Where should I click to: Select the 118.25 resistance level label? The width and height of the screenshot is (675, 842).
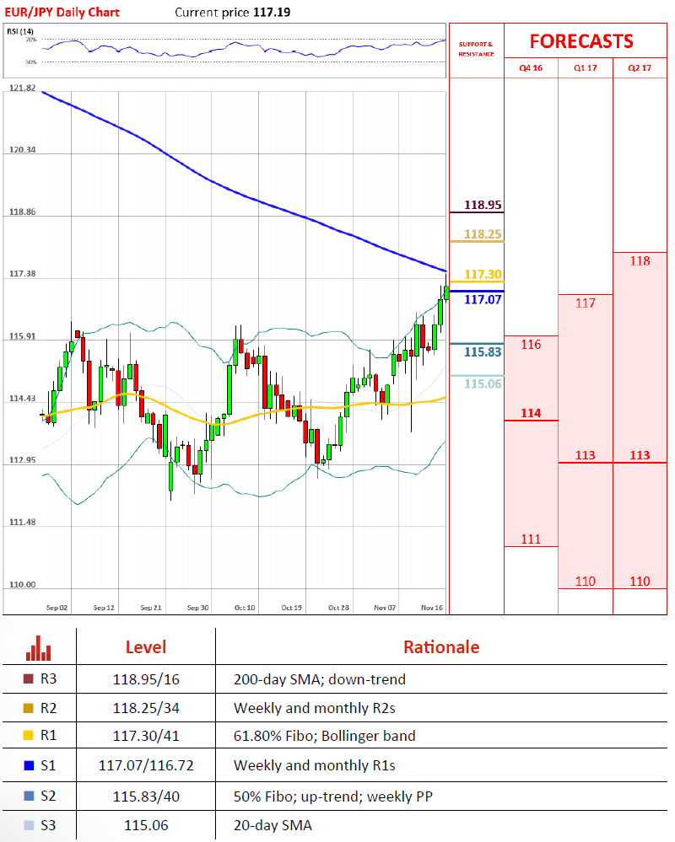click(x=483, y=234)
